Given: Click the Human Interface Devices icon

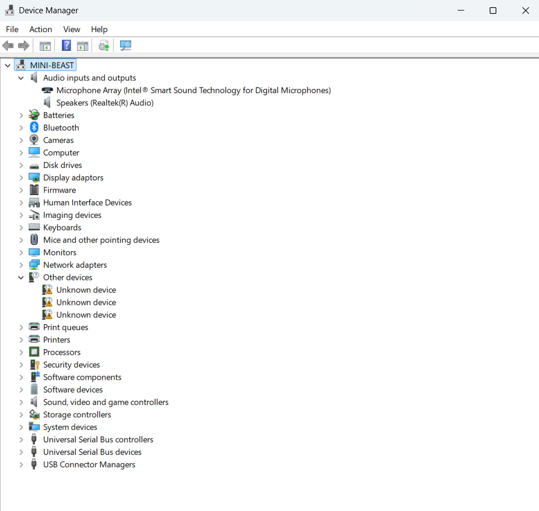Looking at the screenshot, I should (x=34, y=202).
